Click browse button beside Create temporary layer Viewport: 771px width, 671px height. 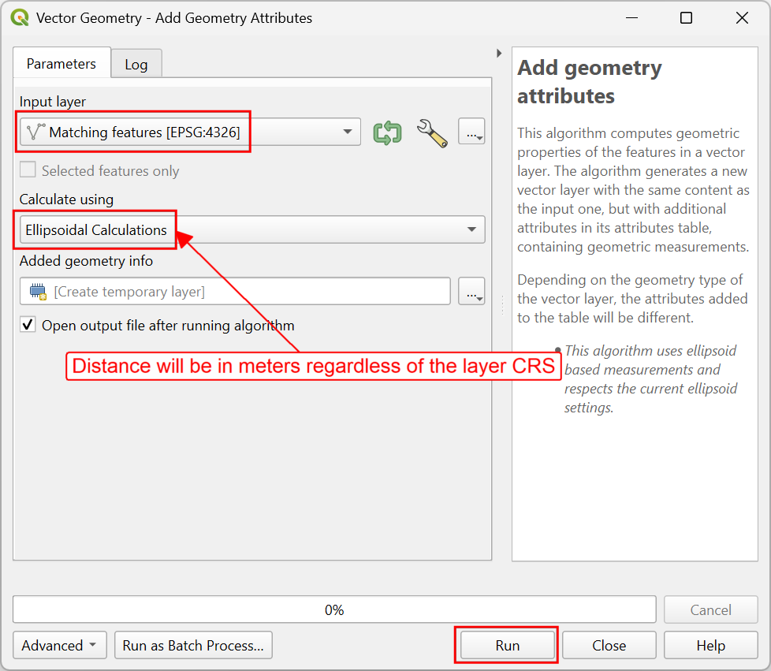click(471, 291)
